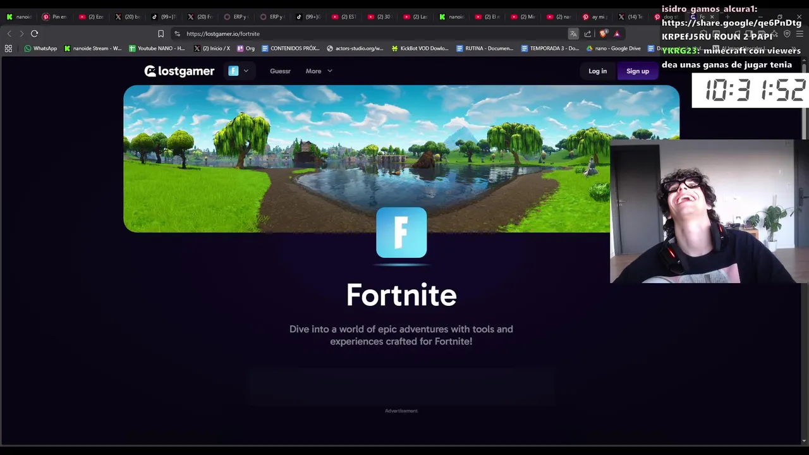The height and width of the screenshot is (455, 809).
Task: Switch to the (2) Las YouTube tab
Action: click(416, 17)
